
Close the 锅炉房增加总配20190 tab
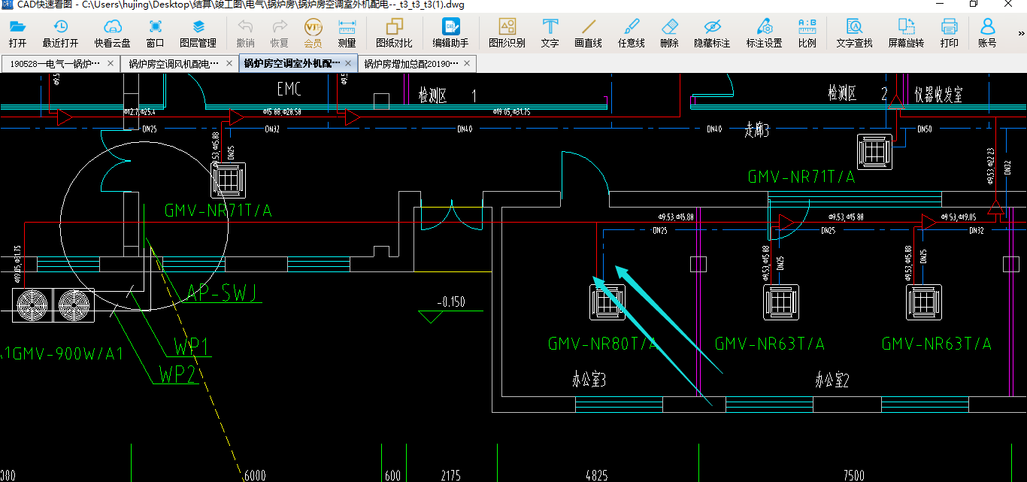click(x=467, y=64)
